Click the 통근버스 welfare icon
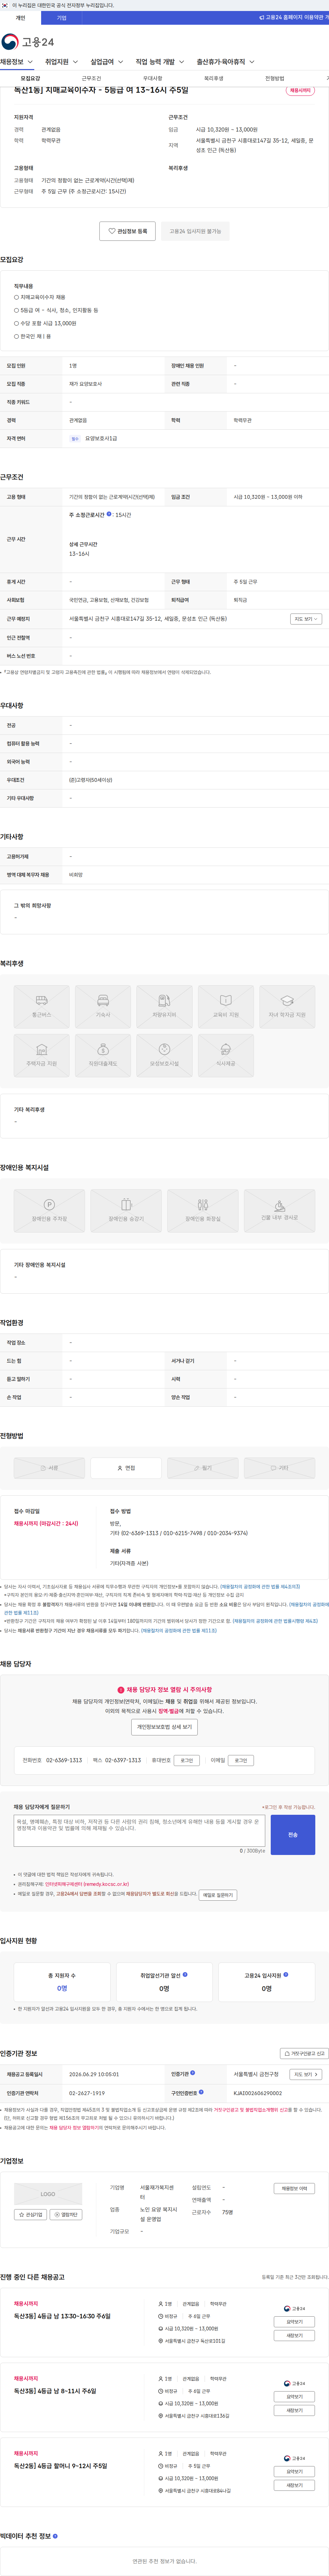The height and width of the screenshot is (2576, 329). pyautogui.click(x=42, y=1007)
